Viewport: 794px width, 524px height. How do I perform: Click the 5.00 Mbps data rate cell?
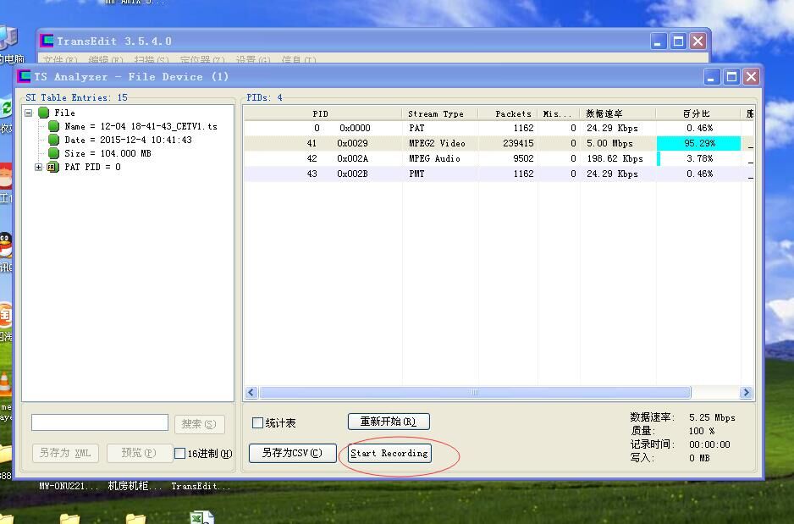point(609,143)
